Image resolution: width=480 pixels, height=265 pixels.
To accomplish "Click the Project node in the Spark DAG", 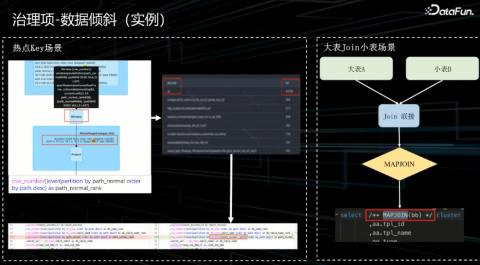I will click(x=76, y=154).
